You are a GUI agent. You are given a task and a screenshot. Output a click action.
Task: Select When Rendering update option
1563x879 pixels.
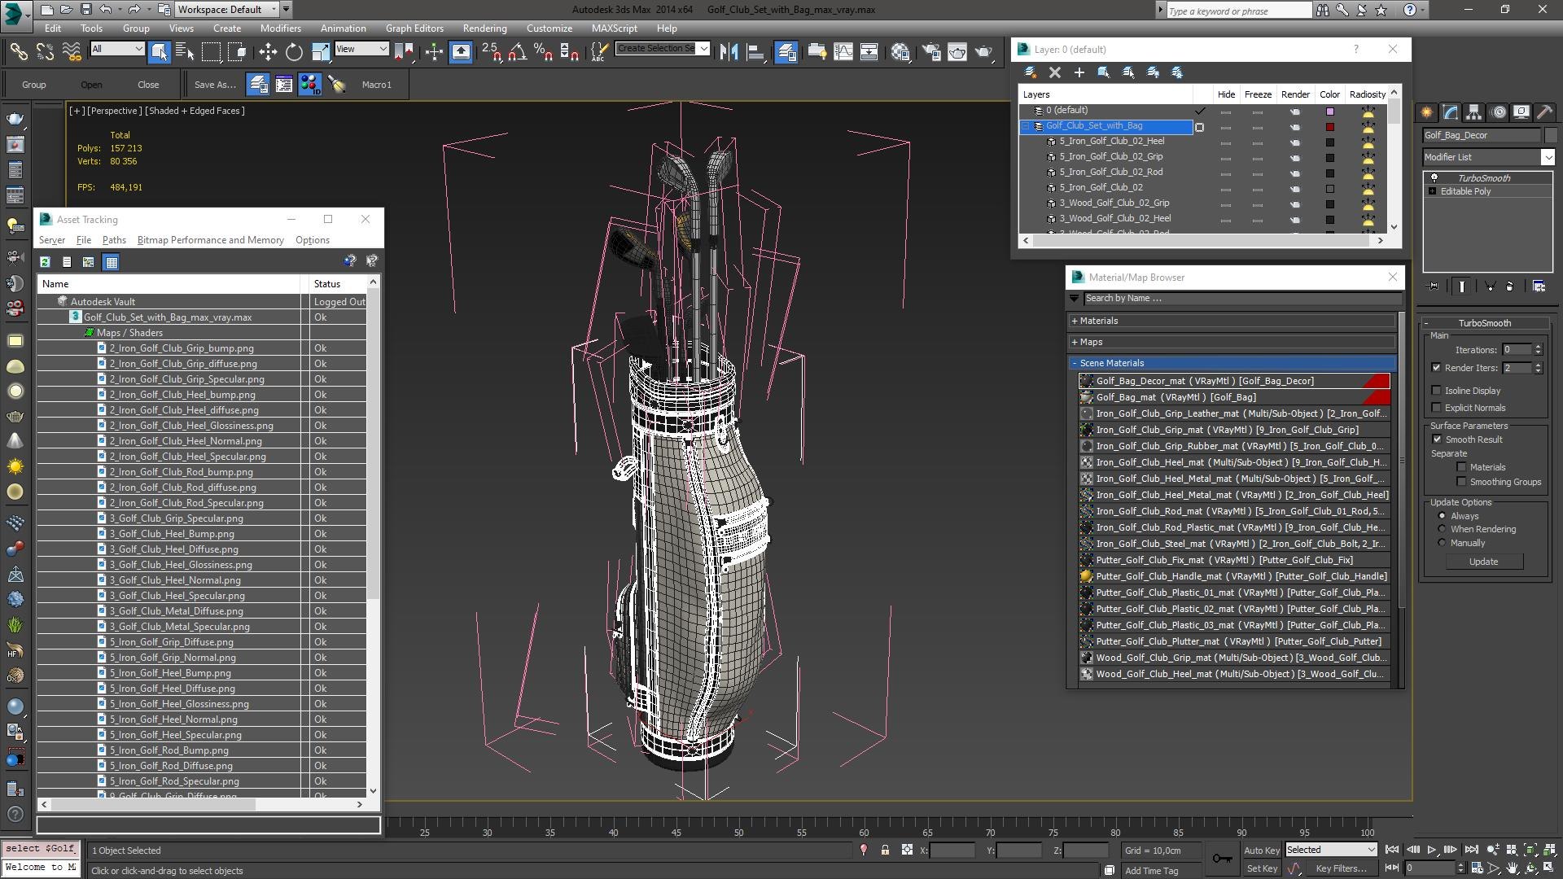point(1442,529)
